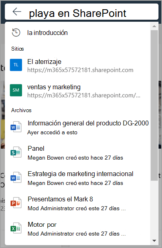Click the history clock icon next to 'la introducción'
Screen dimensions: 162x248
click(16, 33)
